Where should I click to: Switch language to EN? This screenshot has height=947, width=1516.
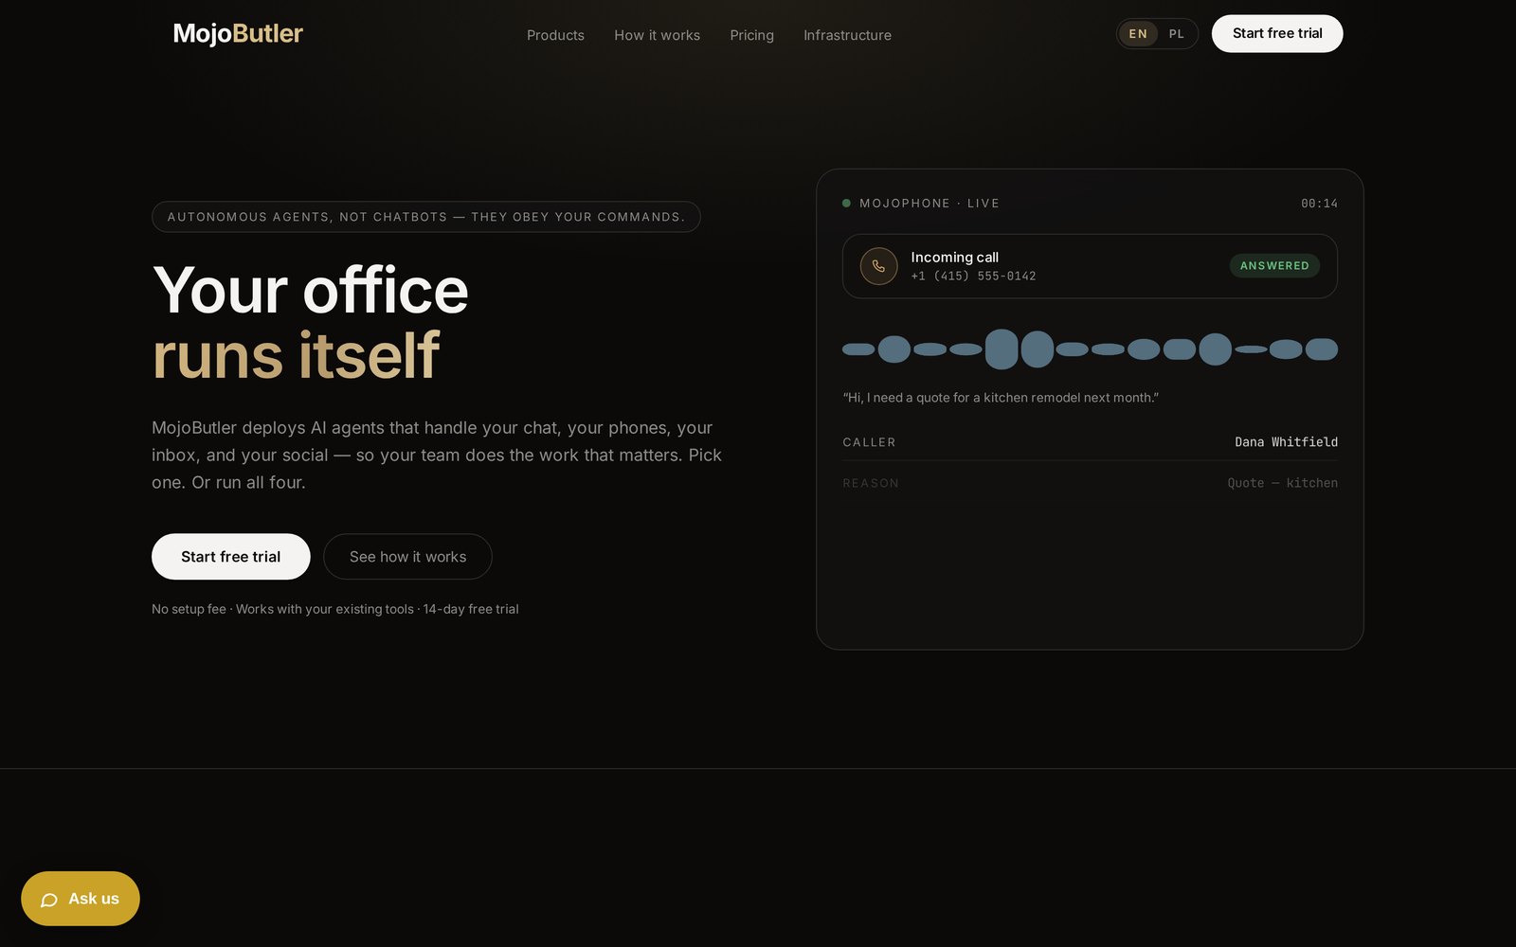coord(1138,34)
